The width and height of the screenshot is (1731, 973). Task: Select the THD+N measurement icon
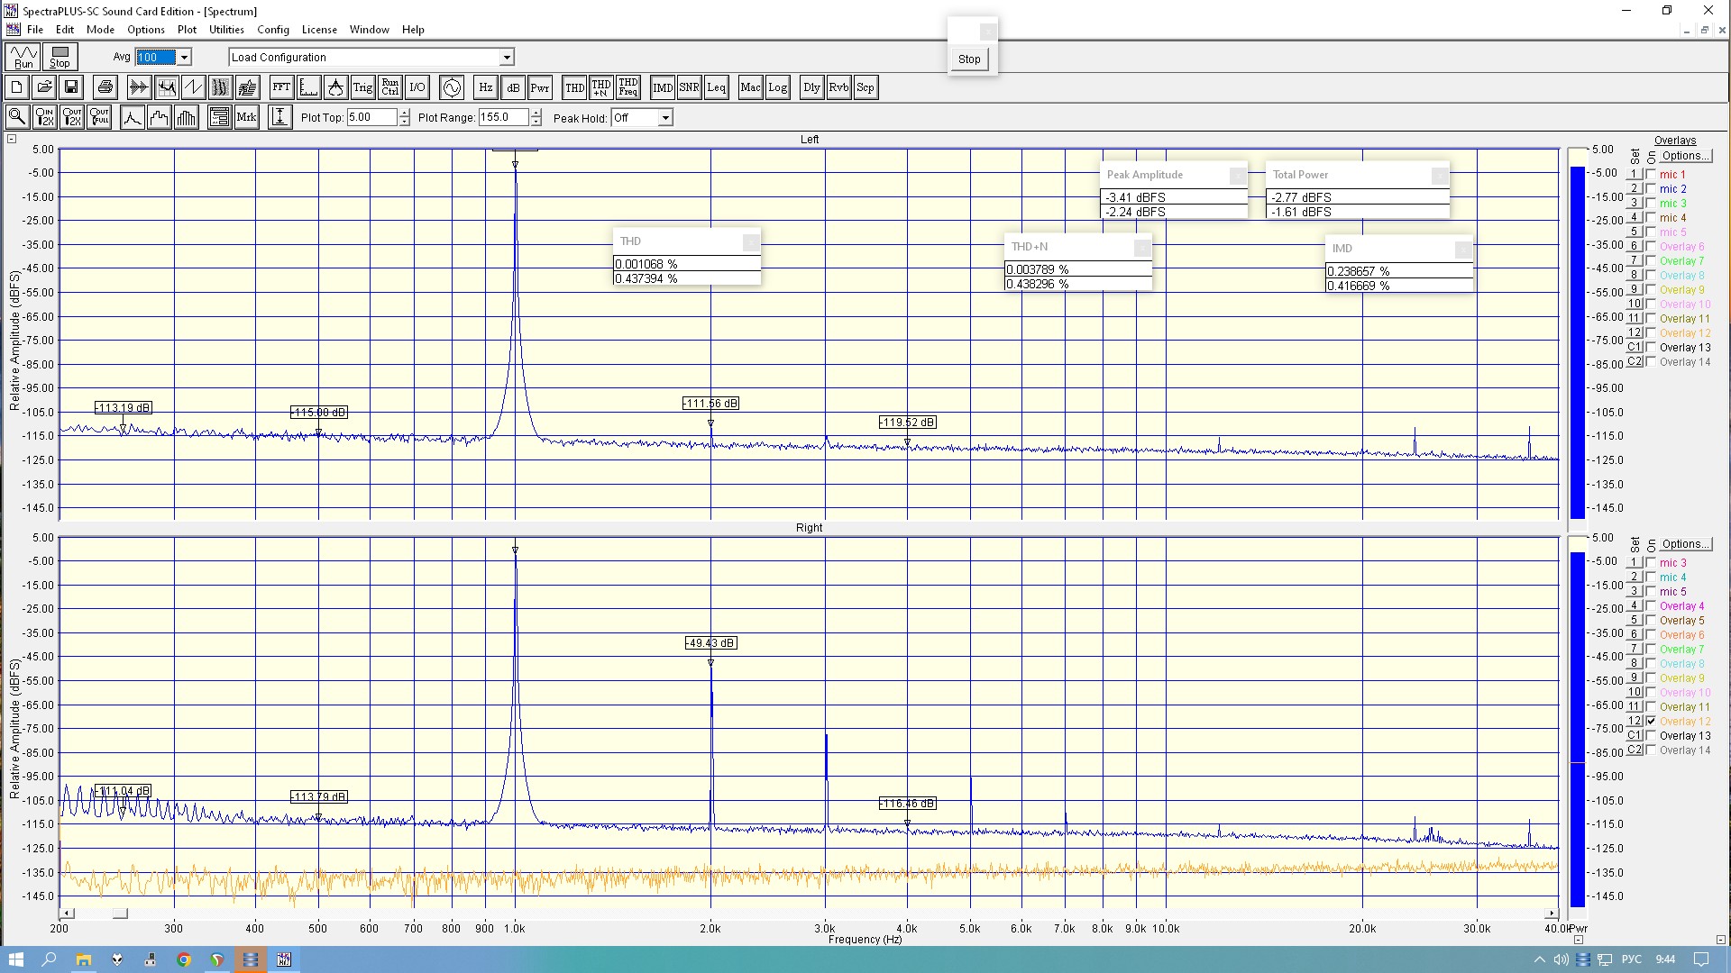[x=601, y=87]
